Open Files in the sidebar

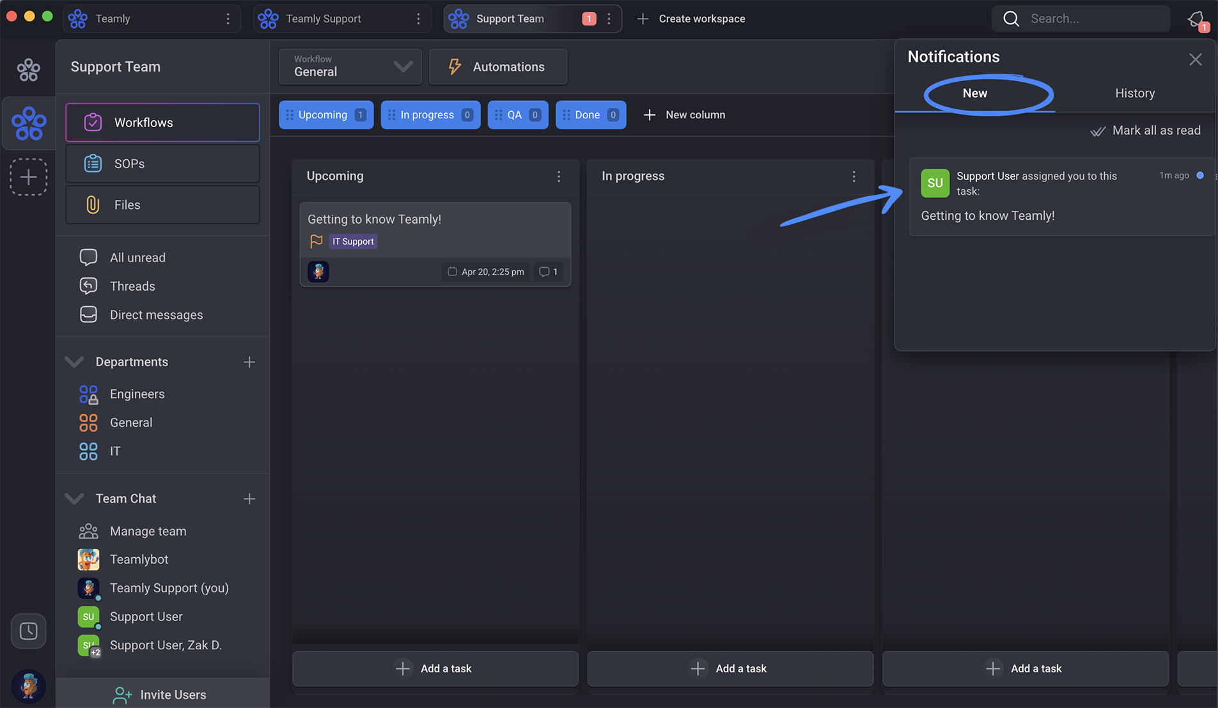(162, 205)
